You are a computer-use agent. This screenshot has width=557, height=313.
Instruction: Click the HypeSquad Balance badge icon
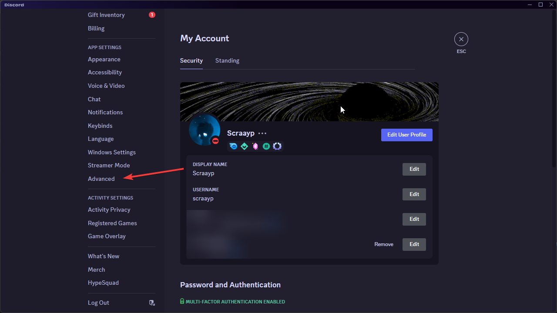point(245,147)
